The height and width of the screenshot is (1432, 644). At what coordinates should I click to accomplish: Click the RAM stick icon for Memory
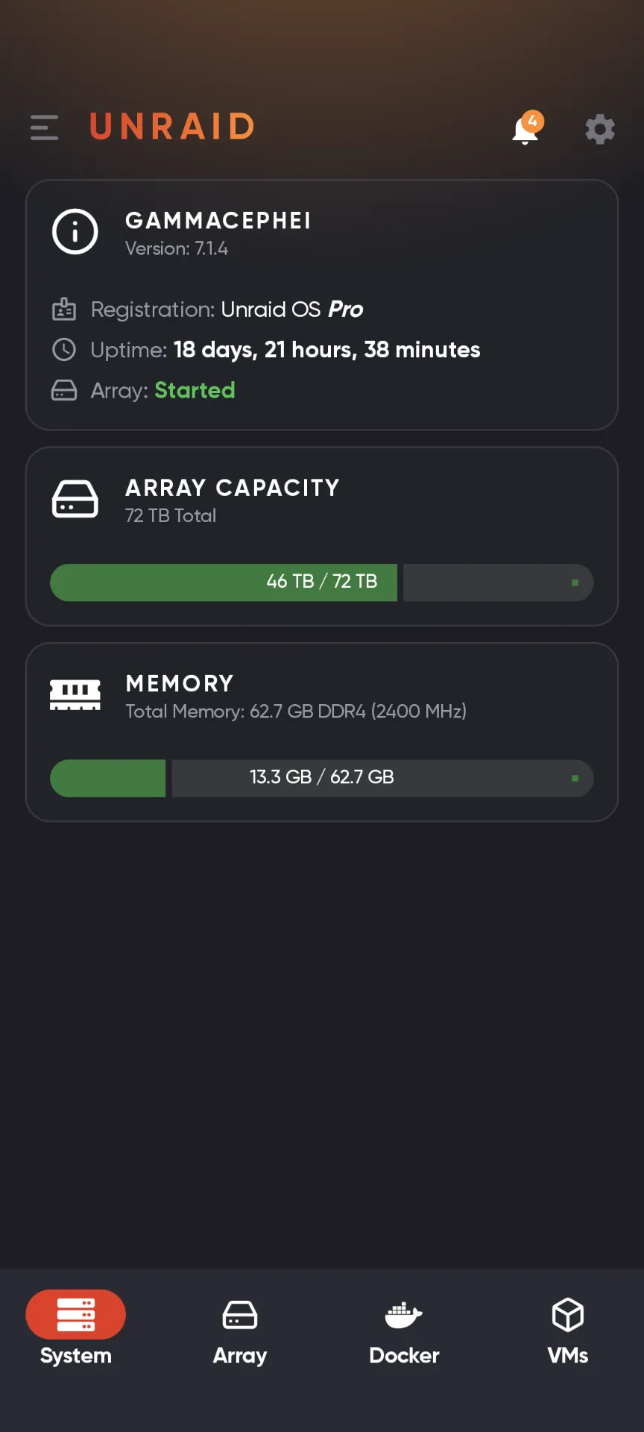tap(75, 694)
